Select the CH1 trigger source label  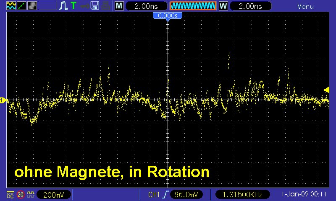(x=154, y=195)
